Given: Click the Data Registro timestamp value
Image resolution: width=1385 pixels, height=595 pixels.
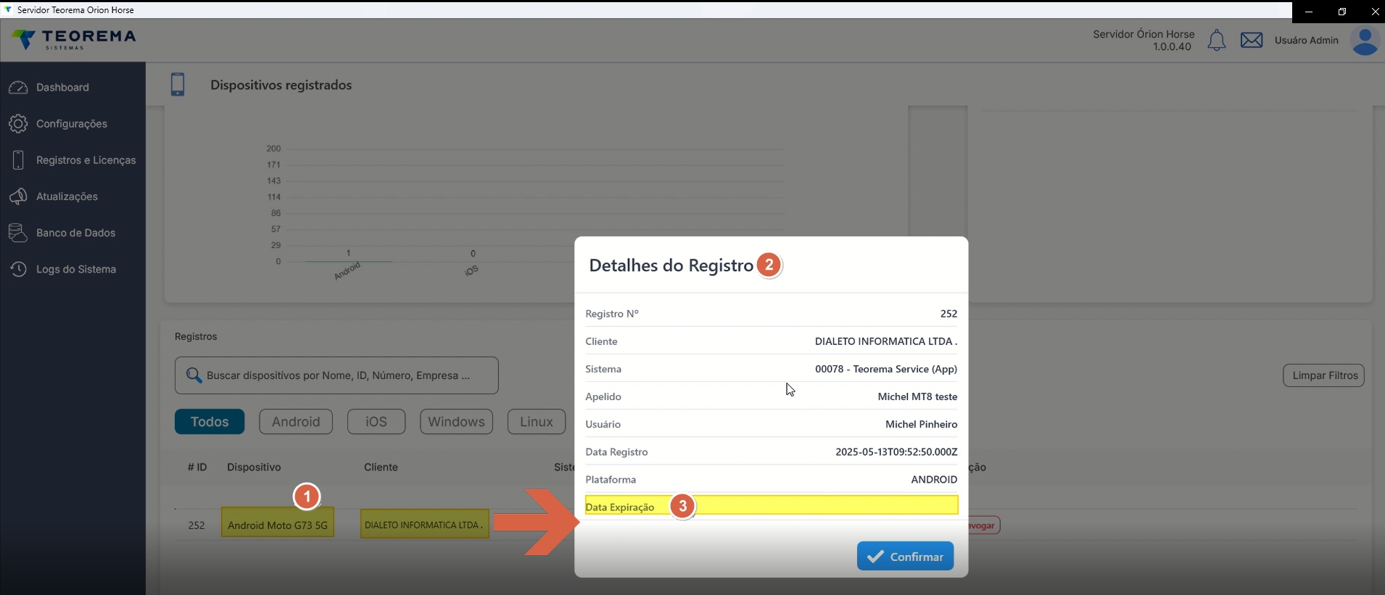Looking at the screenshot, I should 896,452.
